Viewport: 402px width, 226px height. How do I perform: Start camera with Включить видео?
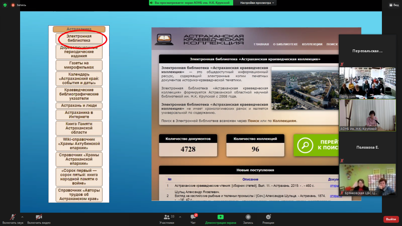click(39, 219)
